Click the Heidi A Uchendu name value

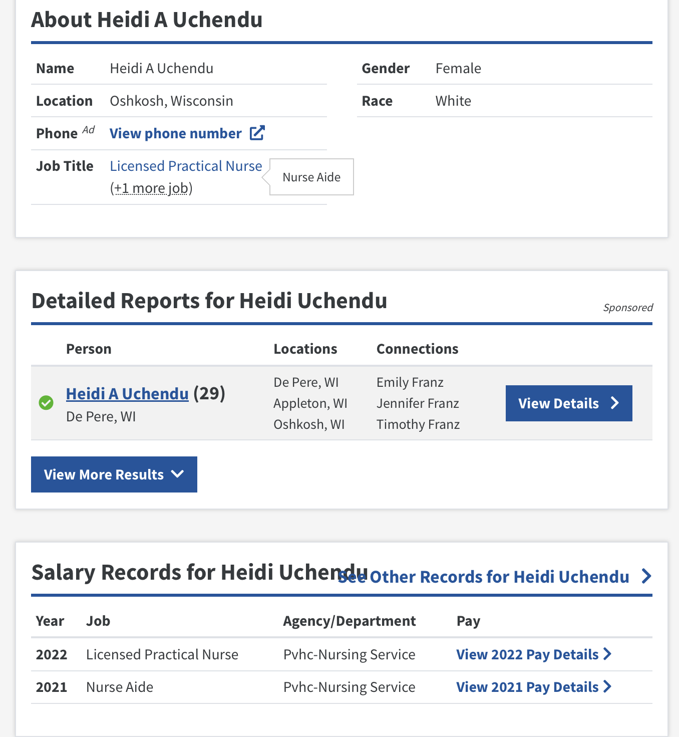(162, 68)
